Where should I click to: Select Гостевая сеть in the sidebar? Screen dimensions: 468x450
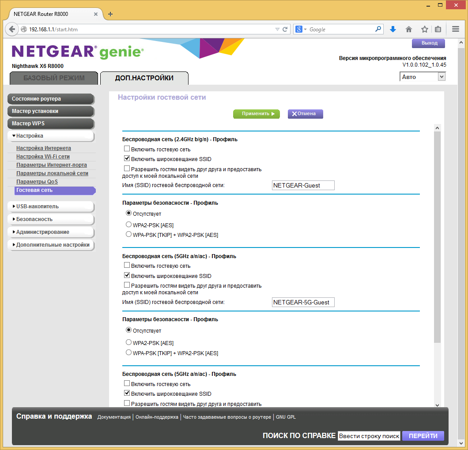(x=55, y=190)
